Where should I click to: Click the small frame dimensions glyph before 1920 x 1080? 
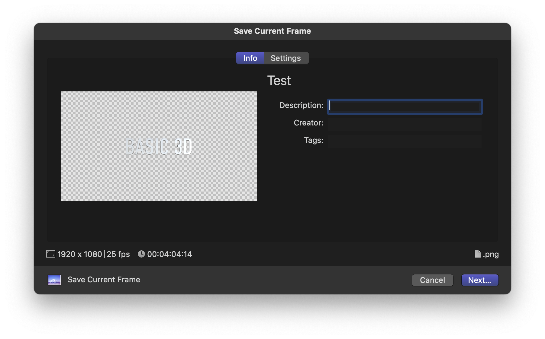point(50,254)
